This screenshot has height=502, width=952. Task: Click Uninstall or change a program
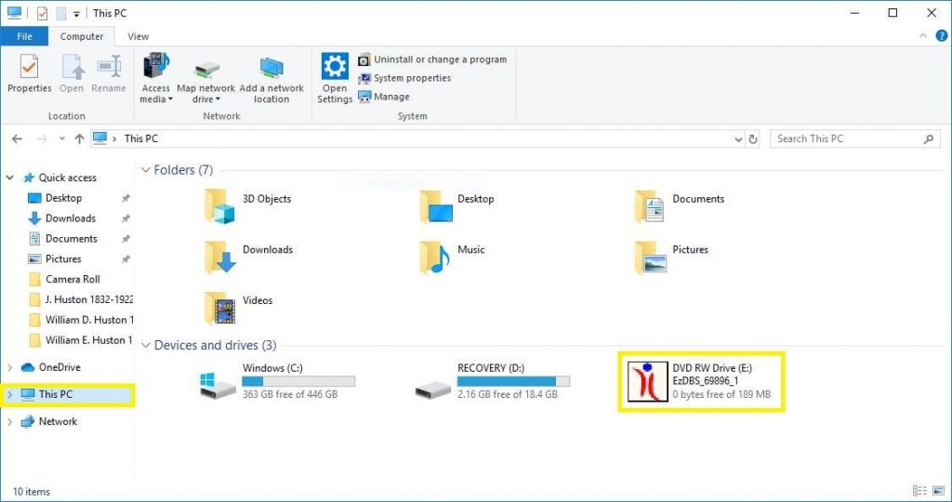tap(432, 59)
